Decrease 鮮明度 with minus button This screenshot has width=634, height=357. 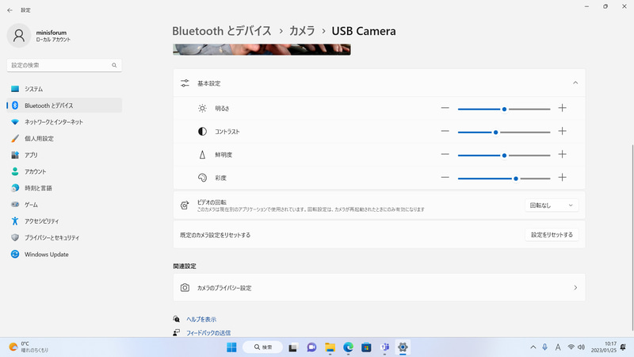tap(445, 154)
